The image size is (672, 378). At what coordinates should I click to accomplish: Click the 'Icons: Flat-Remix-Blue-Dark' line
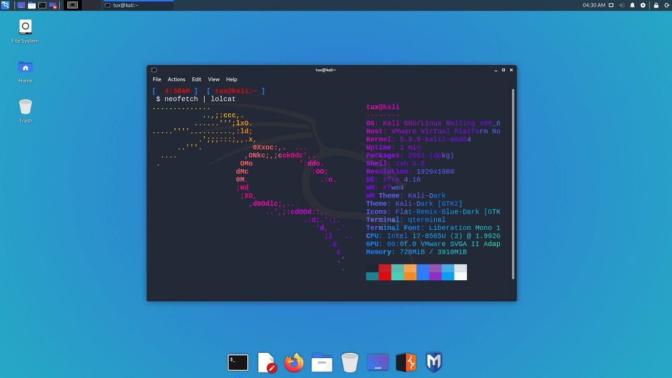click(433, 212)
